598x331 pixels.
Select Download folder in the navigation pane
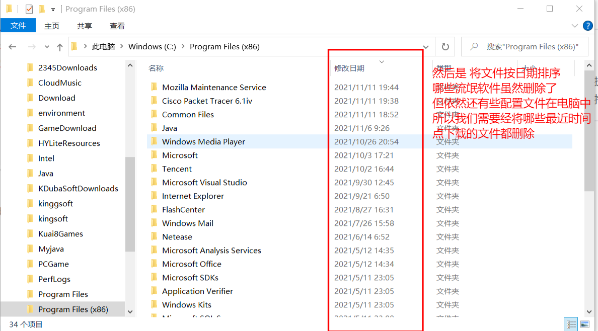[57, 98]
